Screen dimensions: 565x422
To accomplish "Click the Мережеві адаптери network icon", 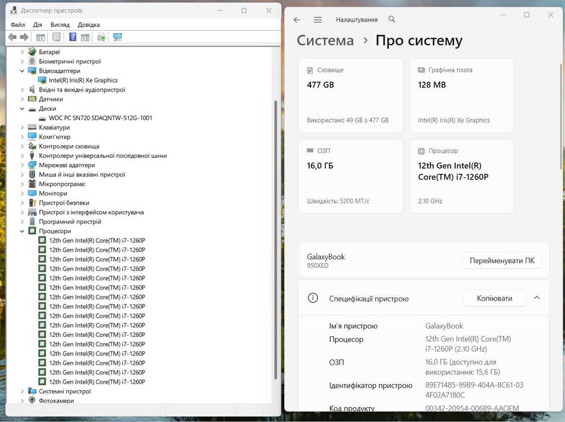I will (x=32, y=165).
